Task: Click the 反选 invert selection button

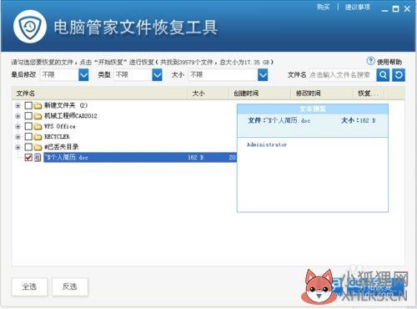Action: (x=70, y=286)
